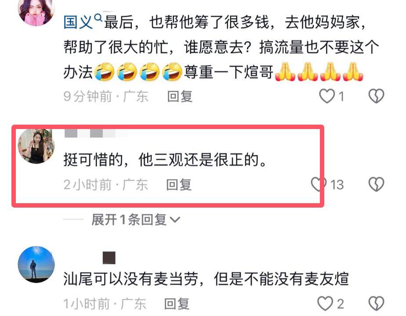Select comment text 汕尾可以没有麦当劳
The height and width of the screenshot is (316, 406).
pyautogui.click(x=131, y=279)
